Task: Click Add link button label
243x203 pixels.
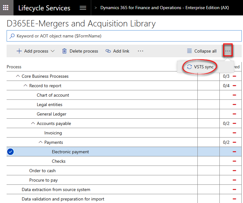Action: (121, 51)
